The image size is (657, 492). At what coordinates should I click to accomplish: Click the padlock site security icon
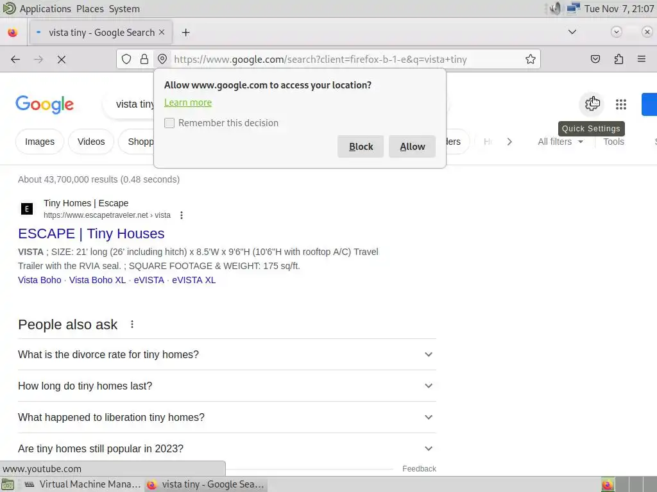[144, 60]
